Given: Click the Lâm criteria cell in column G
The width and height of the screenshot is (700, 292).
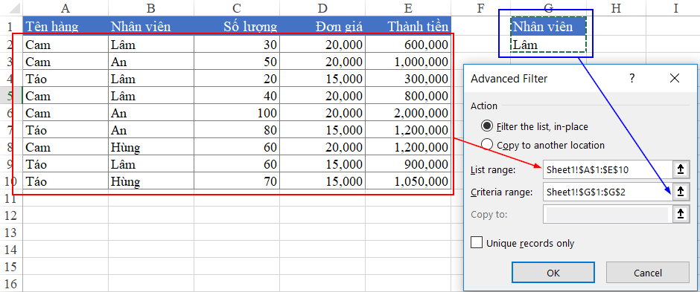Looking at the screenshot, I should point(548,45).
